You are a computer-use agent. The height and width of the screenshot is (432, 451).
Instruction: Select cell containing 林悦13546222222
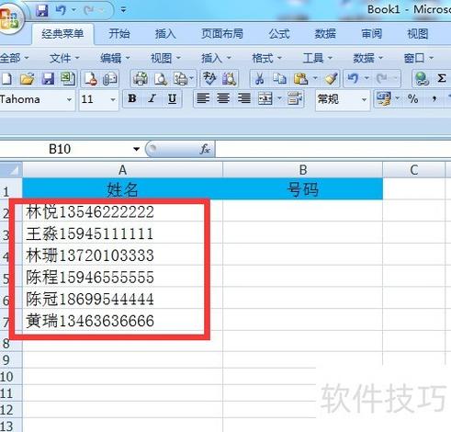pyautogui.click(x=122, y=211)
